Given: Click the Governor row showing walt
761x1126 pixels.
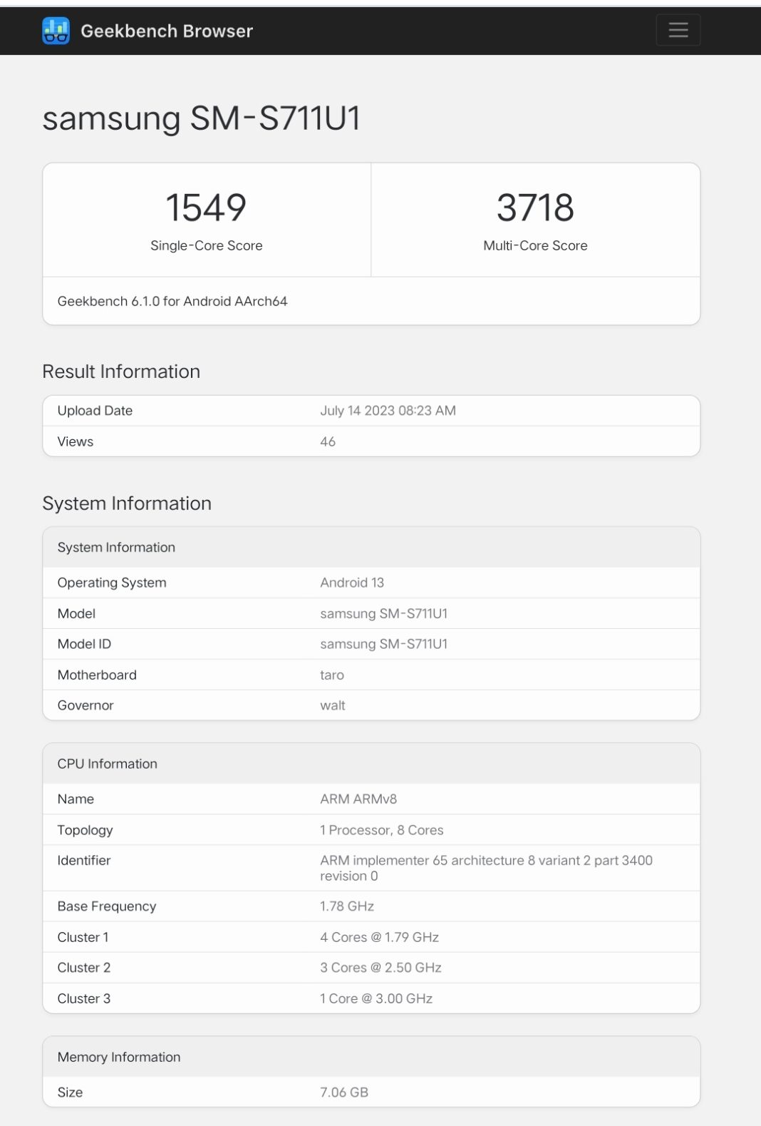Looking at the screenshot, I should click(371, 705).
